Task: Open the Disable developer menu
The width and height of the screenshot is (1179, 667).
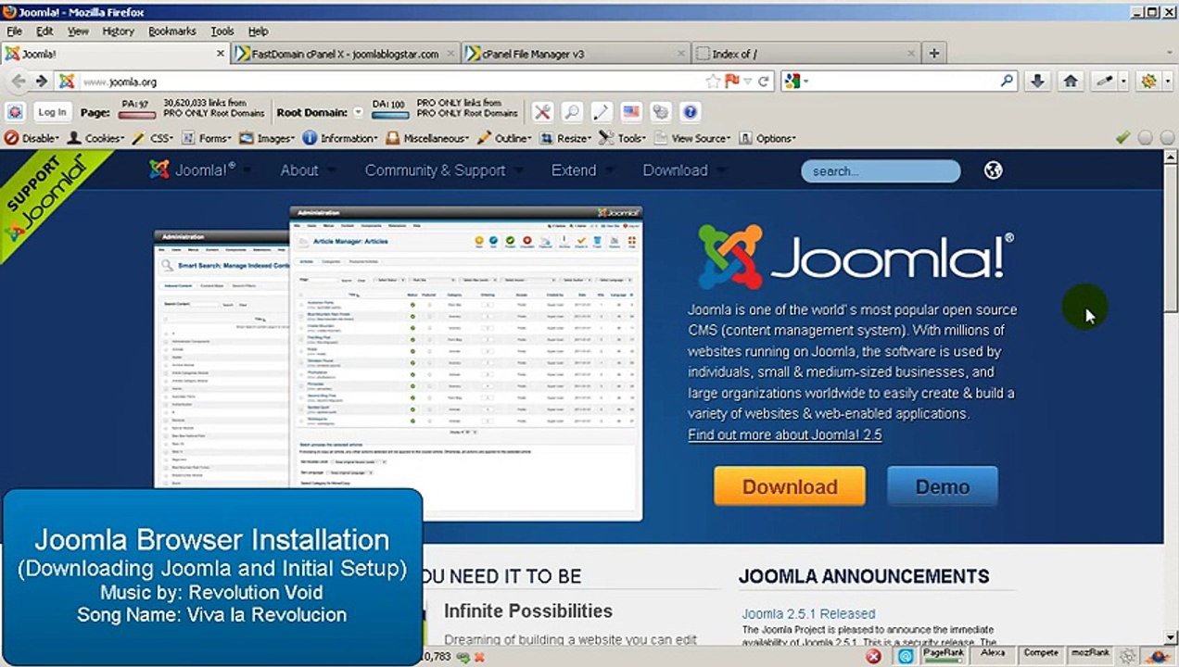Action: click(x=33, y=138)
